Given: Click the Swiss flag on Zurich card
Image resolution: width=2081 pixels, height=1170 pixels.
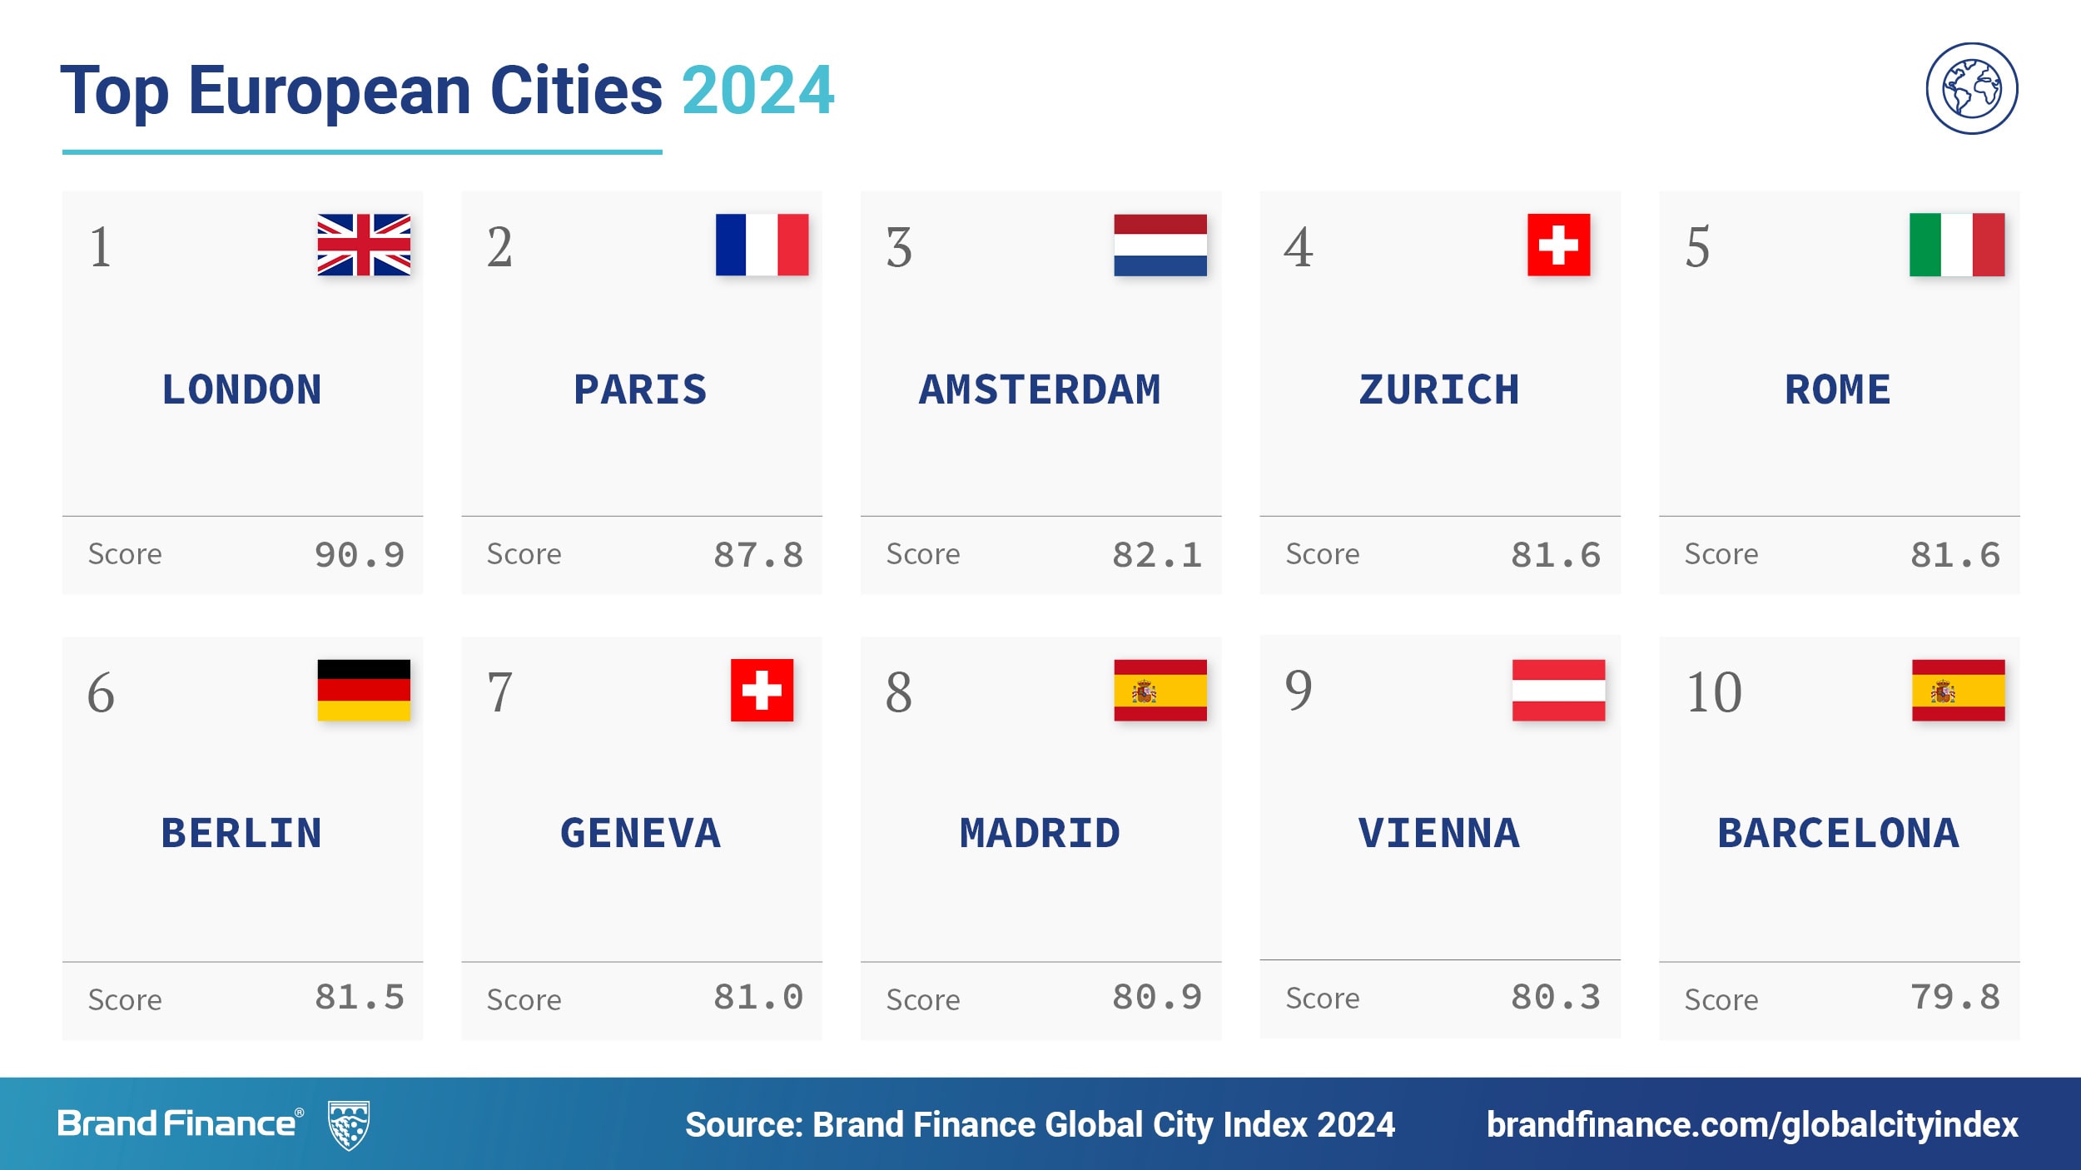Looking at the screenshot, I should coord(1558,245).
